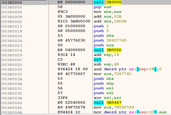This screenshot has width=171, height=115.
Task: Click the push edi instruction
Action: 104,93
